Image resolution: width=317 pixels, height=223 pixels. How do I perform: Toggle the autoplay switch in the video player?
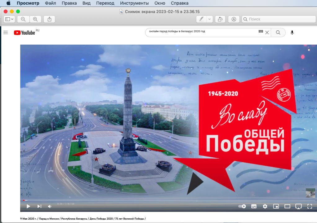click(x=242, y=206)
